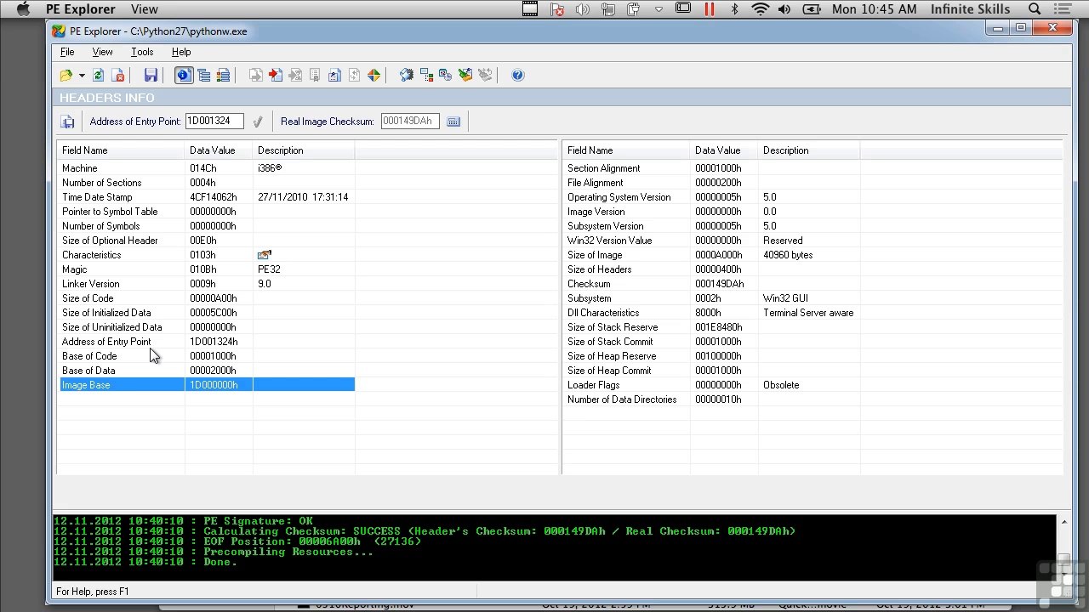Open the PE Explorer menu in mac bar
1089x612 pixels.
81,9
